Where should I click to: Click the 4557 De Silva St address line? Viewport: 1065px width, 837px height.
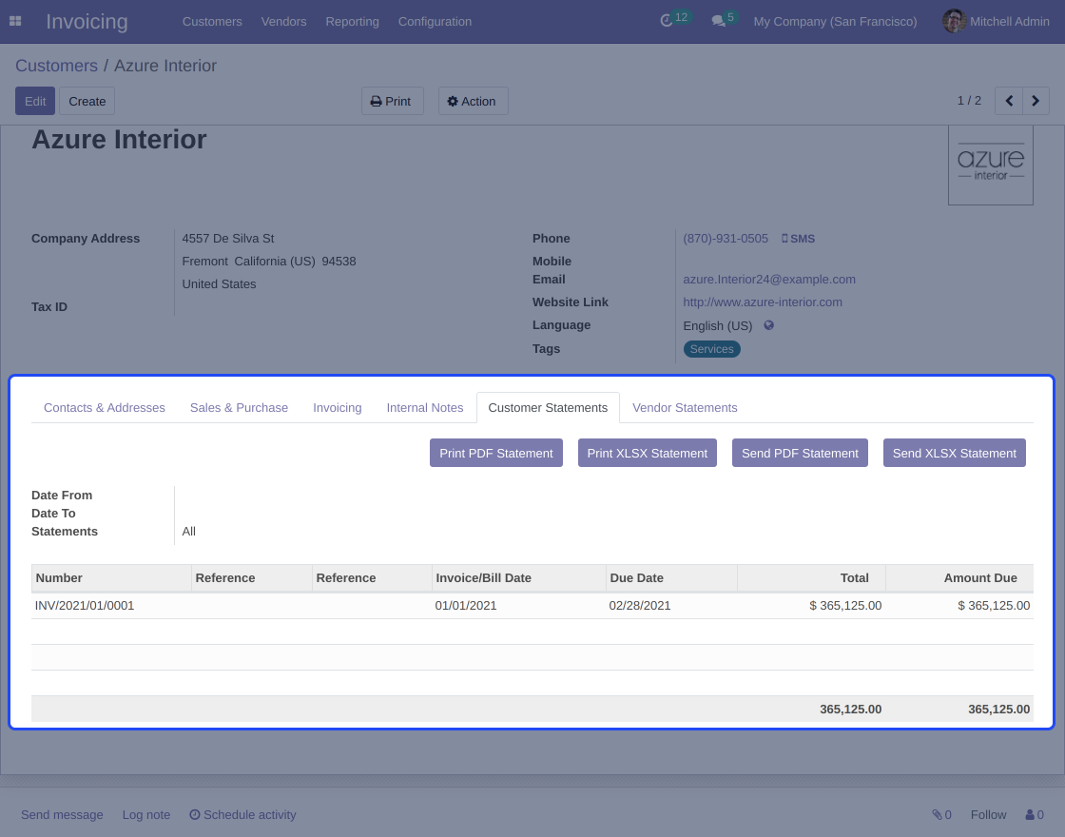click(228, 239)
